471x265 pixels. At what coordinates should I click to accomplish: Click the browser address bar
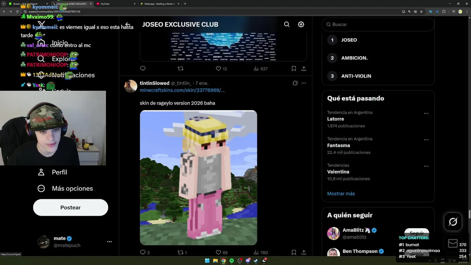click(213, 11)
